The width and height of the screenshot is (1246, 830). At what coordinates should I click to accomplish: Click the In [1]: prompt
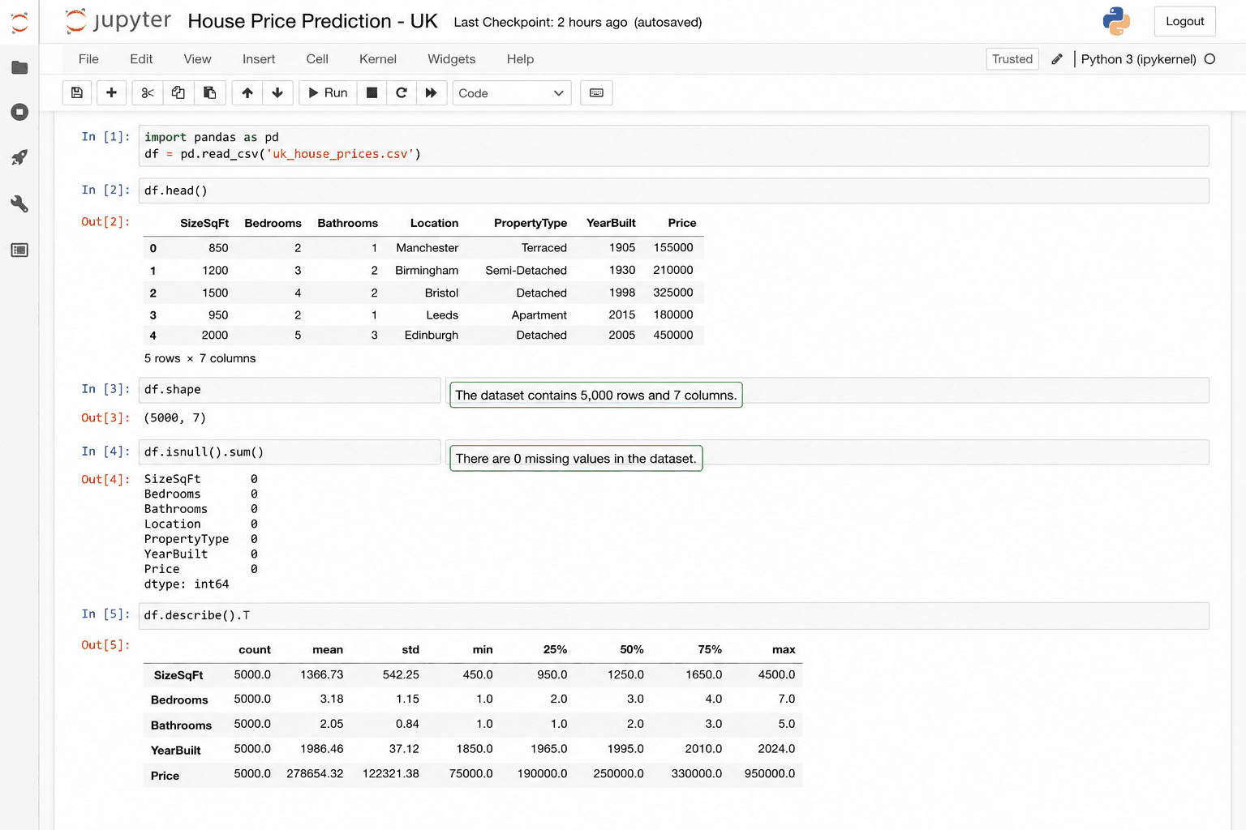pos(105,137)
